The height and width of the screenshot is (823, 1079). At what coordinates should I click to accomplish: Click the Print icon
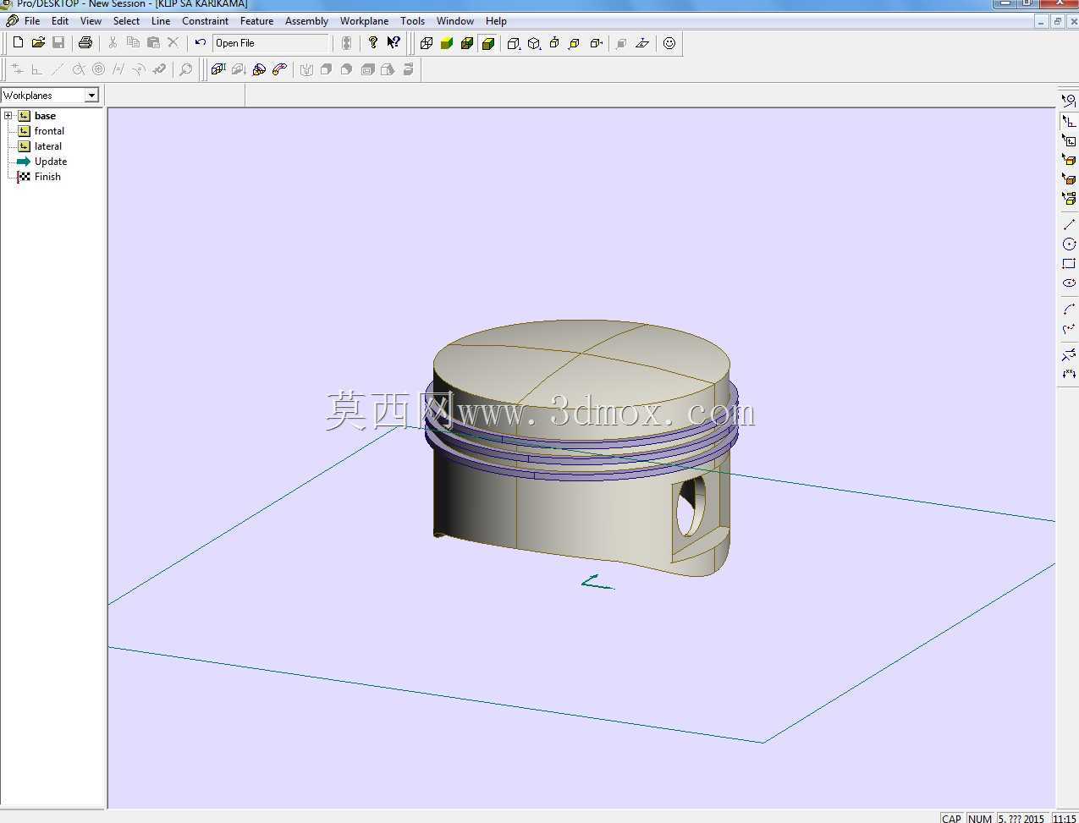[85, 42]
